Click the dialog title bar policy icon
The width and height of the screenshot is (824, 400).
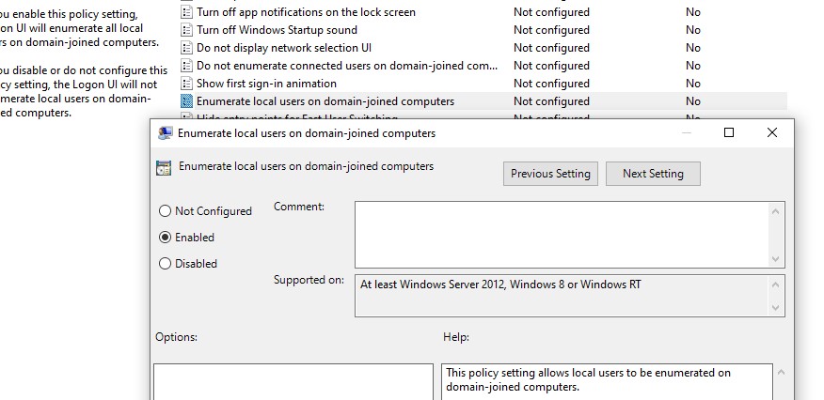165,133
